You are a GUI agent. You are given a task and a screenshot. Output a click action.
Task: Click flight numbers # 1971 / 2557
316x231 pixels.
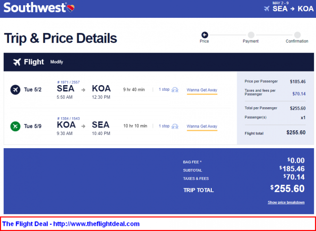[x=68, y=82]
